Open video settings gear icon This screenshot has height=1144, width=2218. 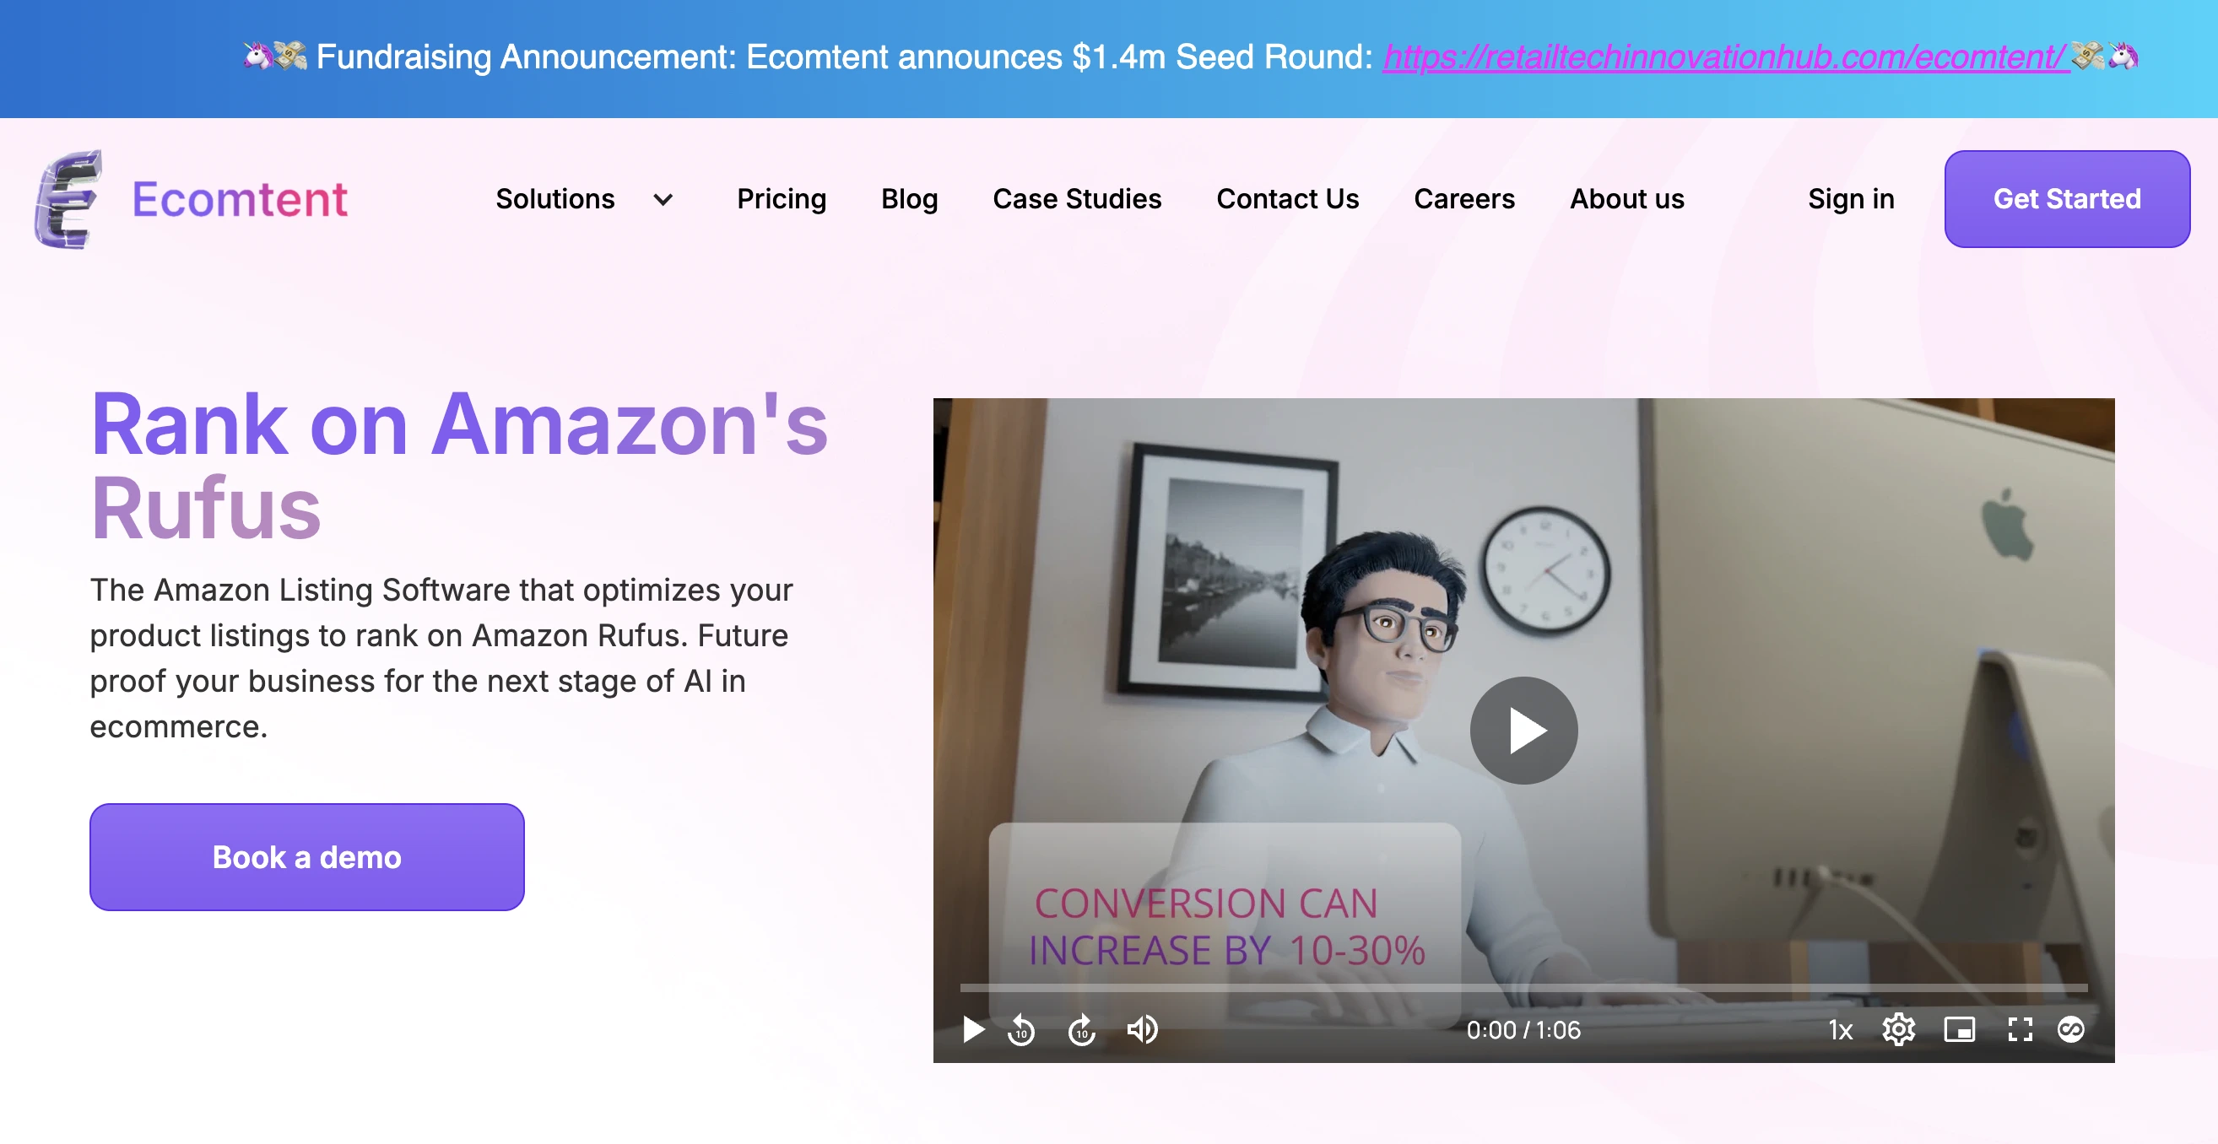(x=1899, y=1029)
